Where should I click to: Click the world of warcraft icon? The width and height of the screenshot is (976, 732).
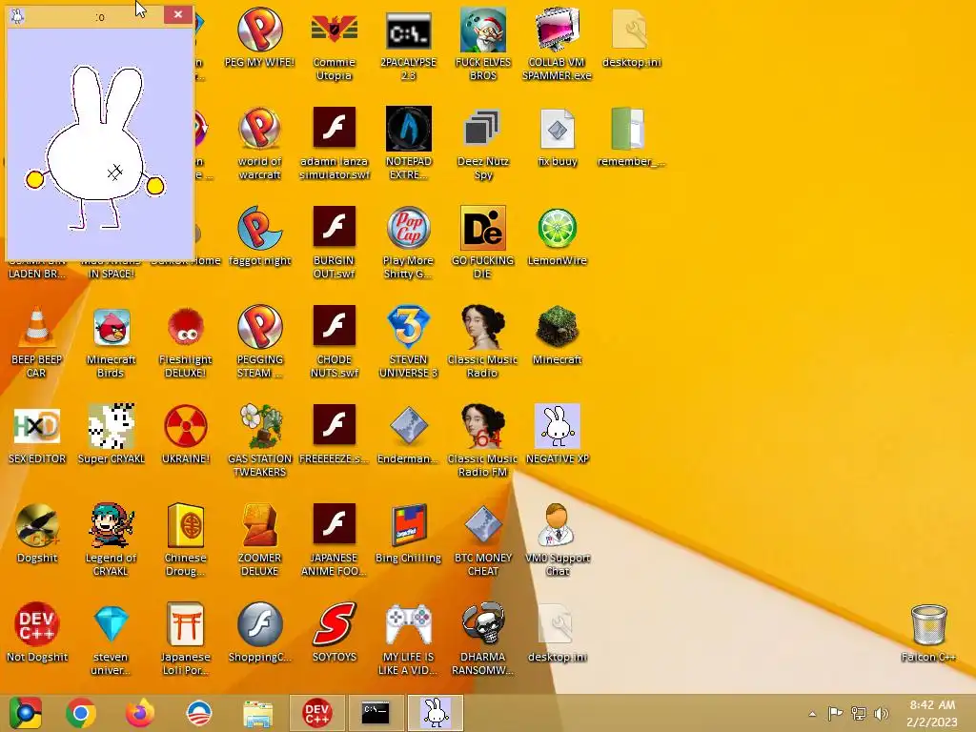point(259,129)
